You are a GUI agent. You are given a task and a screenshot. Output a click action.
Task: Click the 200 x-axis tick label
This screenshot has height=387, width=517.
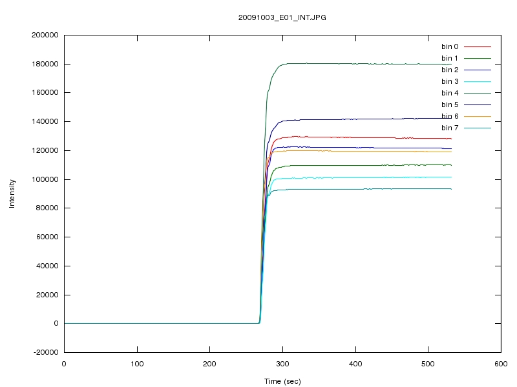[x=209, y=364]
